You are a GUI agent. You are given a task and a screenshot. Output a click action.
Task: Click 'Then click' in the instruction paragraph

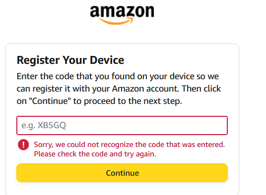(x=201, y=89)
